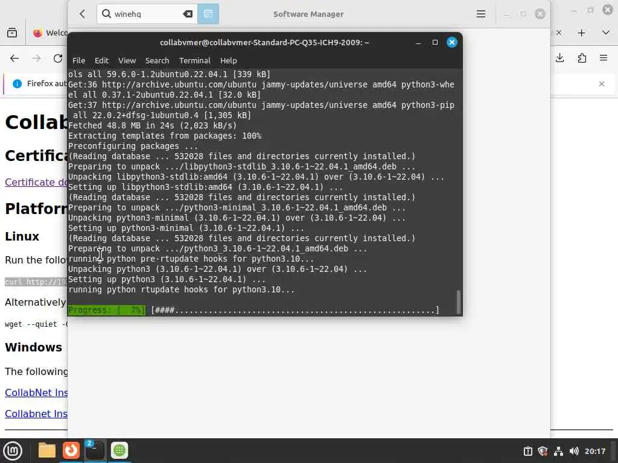Switch to Software Manager in taskbar

pos(119,450)
